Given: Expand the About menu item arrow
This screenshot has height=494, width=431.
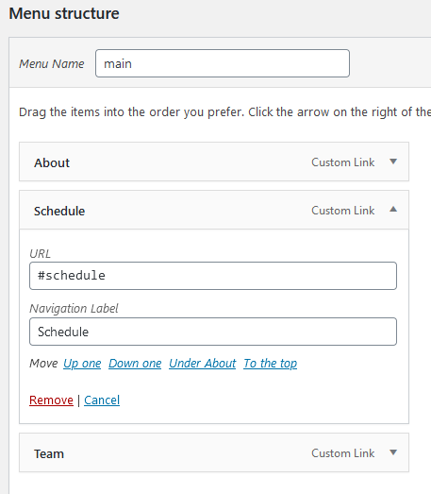Looking at the screenshot, I should pos(393,162).
